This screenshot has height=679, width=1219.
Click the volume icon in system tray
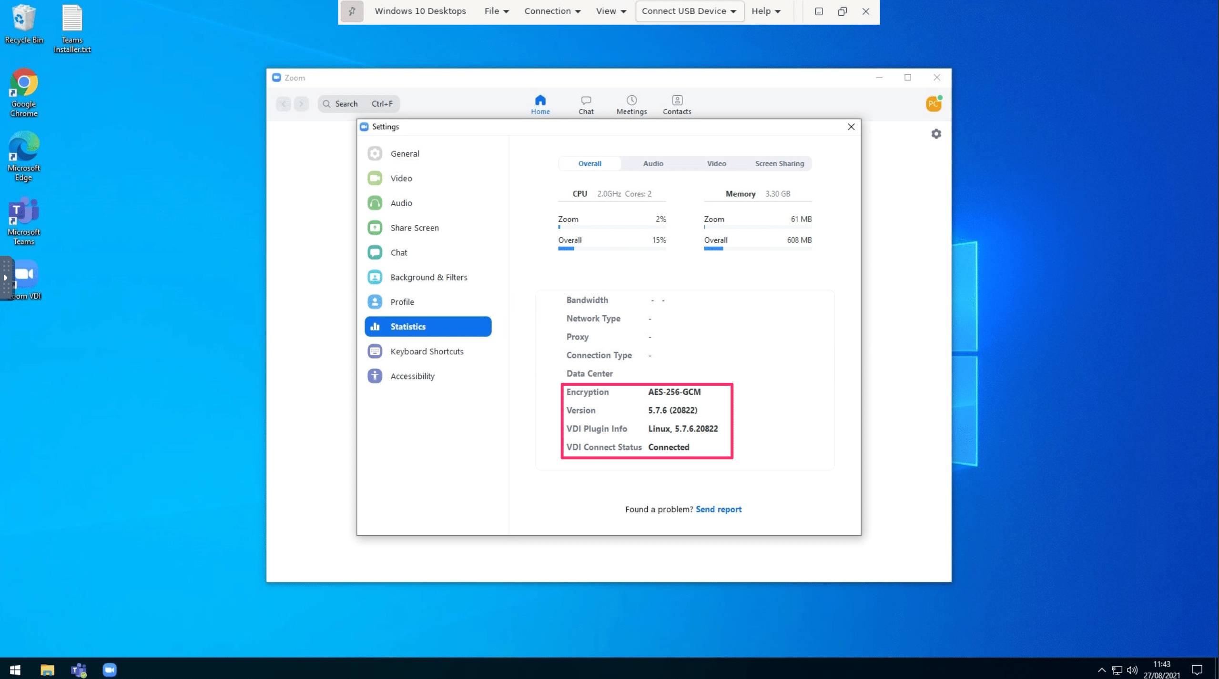click(x=1132, y=670)
